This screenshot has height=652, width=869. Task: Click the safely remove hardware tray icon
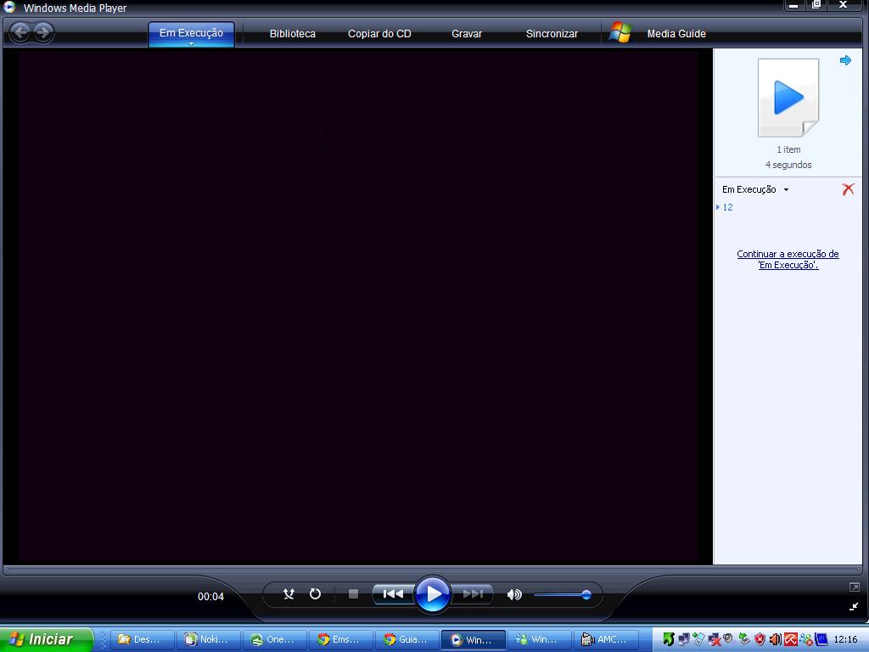pos(744,639)
